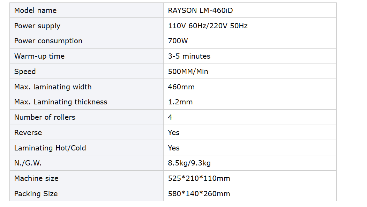Click the 'Reverse' row label

coord(28,133)
